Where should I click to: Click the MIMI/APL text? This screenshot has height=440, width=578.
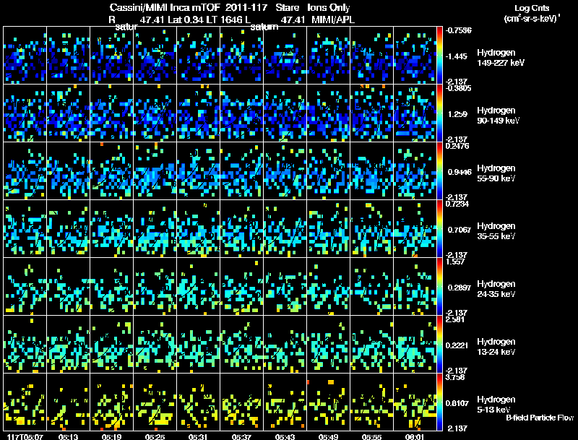(x=333, y=20)
